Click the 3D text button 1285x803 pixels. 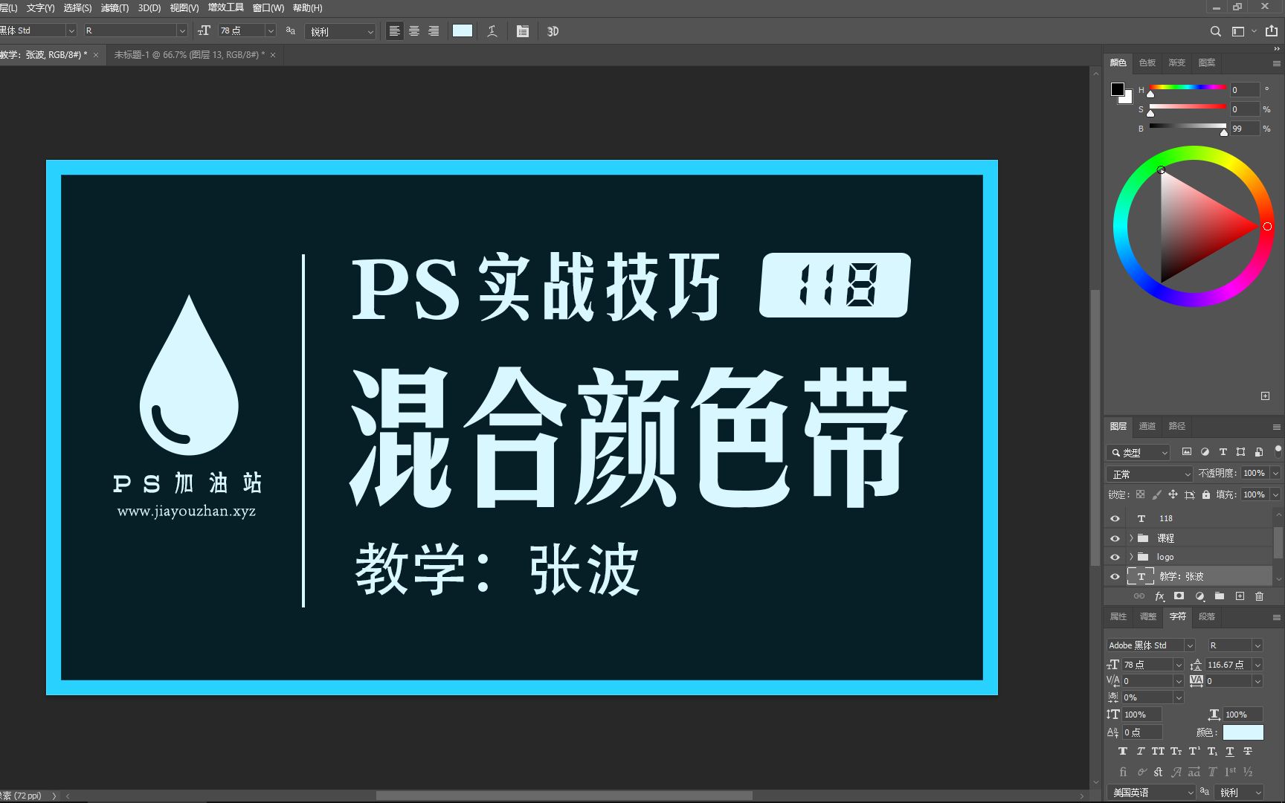[553, 31]
